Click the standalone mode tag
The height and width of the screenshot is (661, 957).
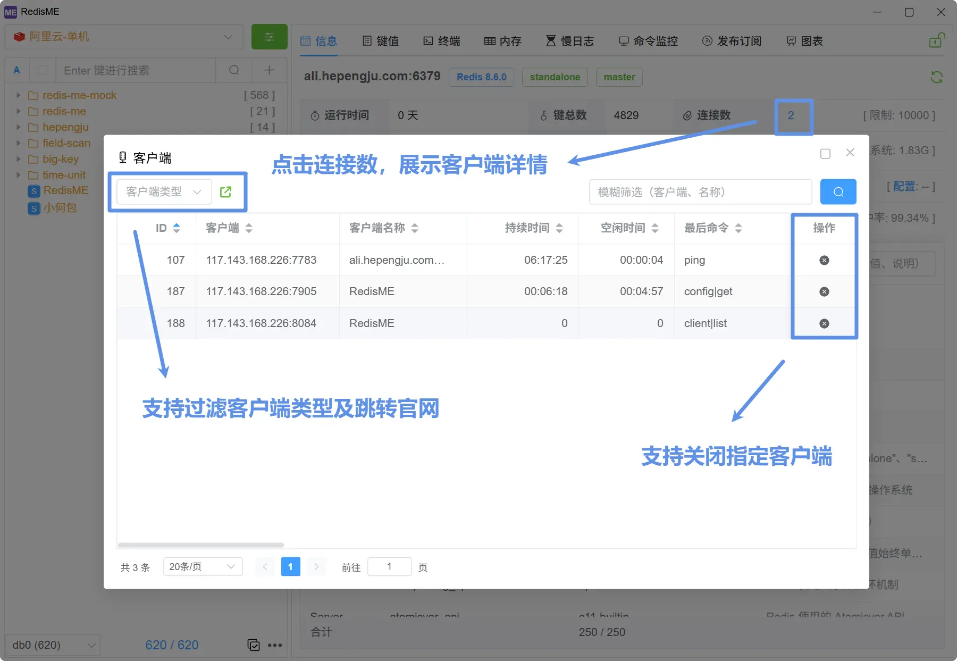coord(555,77)
